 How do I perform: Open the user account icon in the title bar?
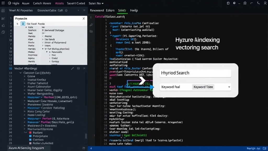pyautogui.click(x=265, y=3)
